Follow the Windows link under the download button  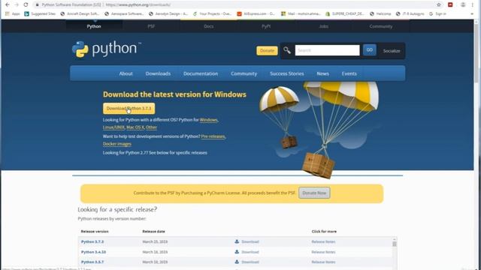208,120
